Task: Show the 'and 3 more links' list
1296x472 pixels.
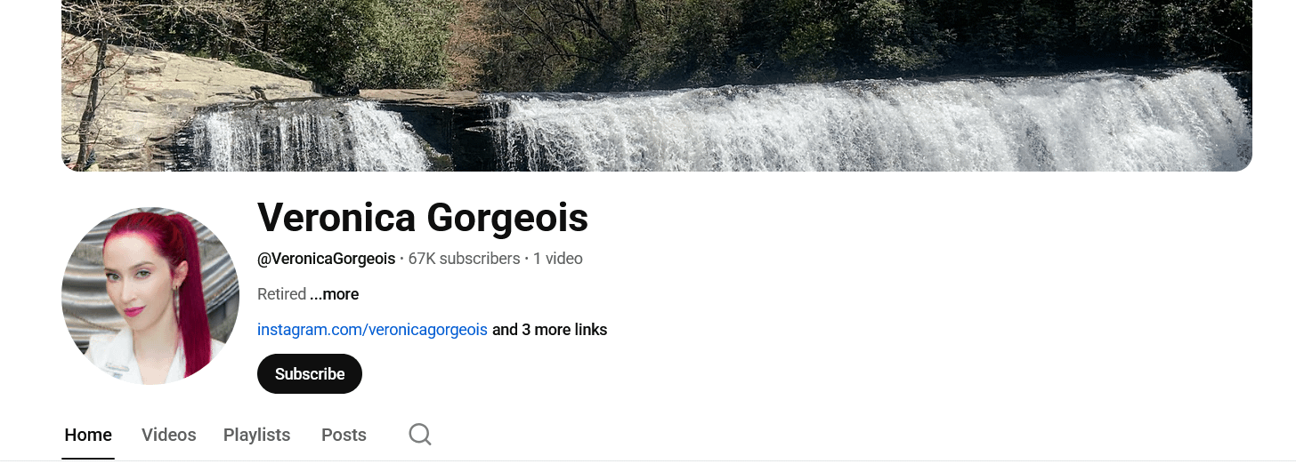Action: [x=549, y=330]
